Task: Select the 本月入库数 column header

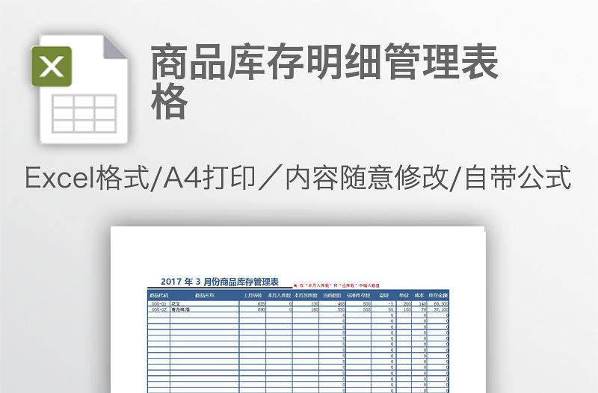Action: point(279,295)
